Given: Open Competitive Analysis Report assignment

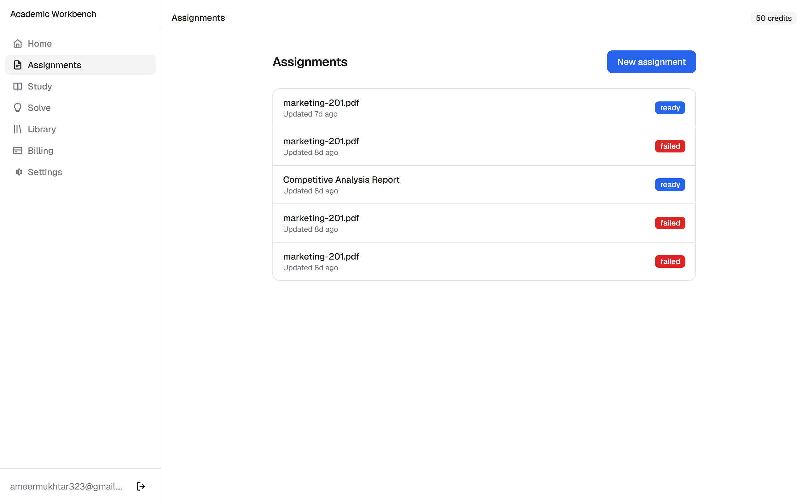Looking at the screenshot, I should 484,185.
